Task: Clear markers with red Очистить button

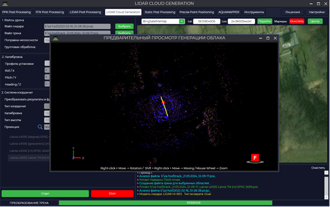Action: click(297, 21)
